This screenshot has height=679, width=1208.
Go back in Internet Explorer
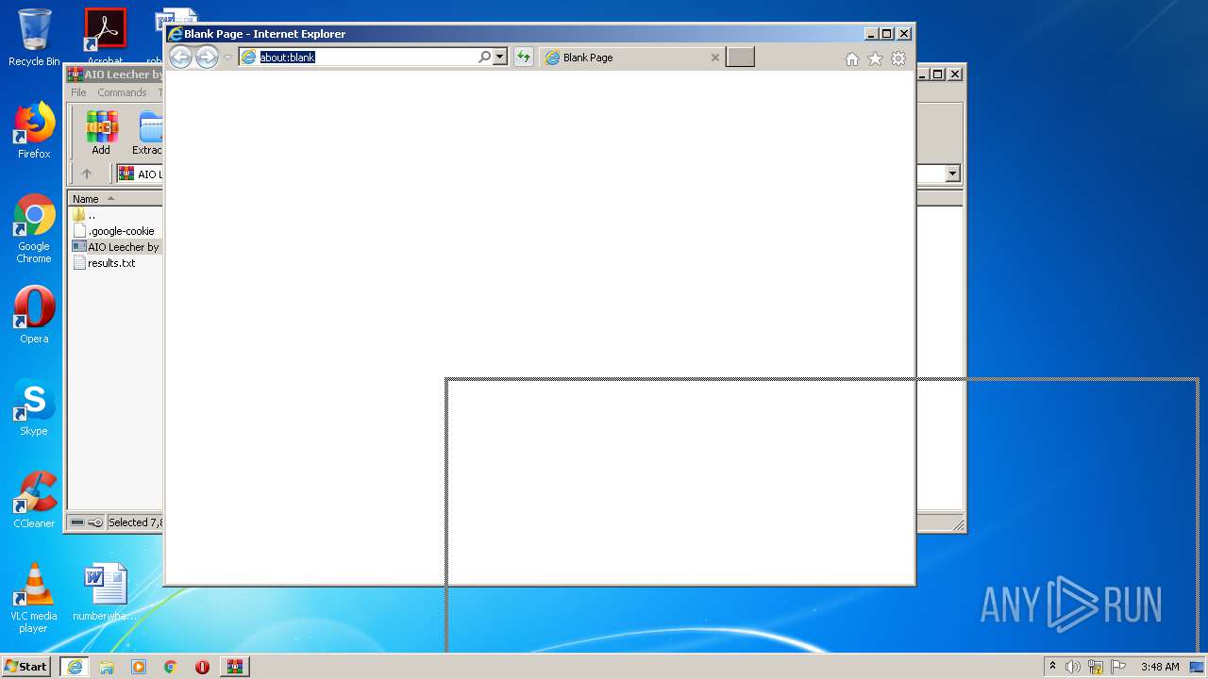tap(180, 58)
